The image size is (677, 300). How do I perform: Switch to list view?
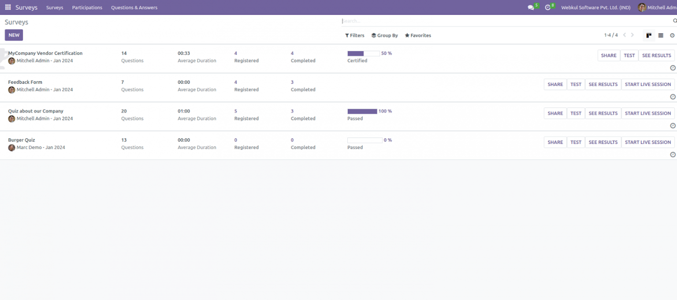coord(660,35)
